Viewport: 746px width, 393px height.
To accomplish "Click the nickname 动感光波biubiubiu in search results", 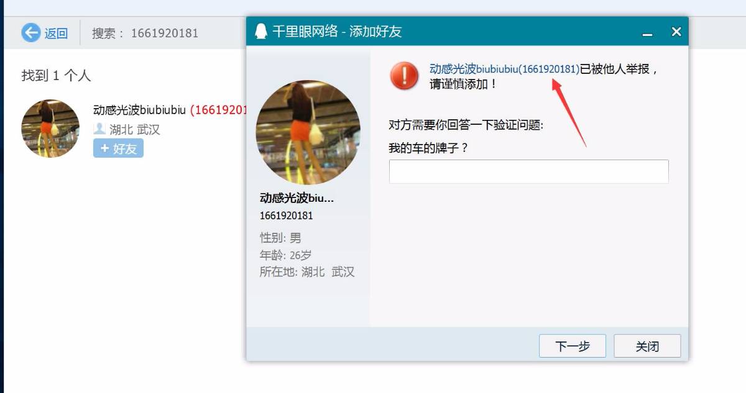I will pos(140,110).
